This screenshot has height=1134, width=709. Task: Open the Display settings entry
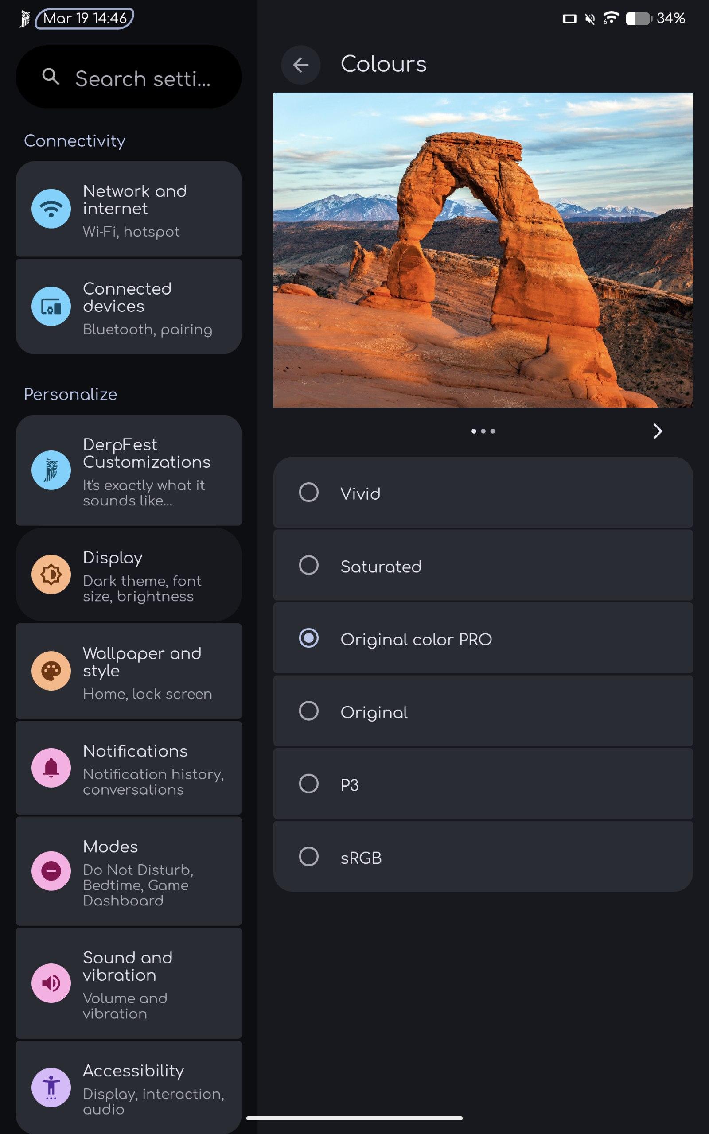tap(129, 575)
